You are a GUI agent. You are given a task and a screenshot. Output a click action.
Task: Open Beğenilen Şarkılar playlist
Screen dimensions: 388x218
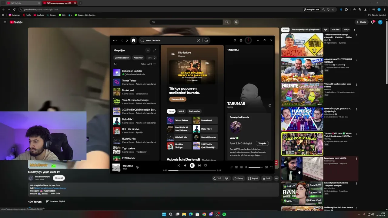pyautogui.click(x=135, y=73)
